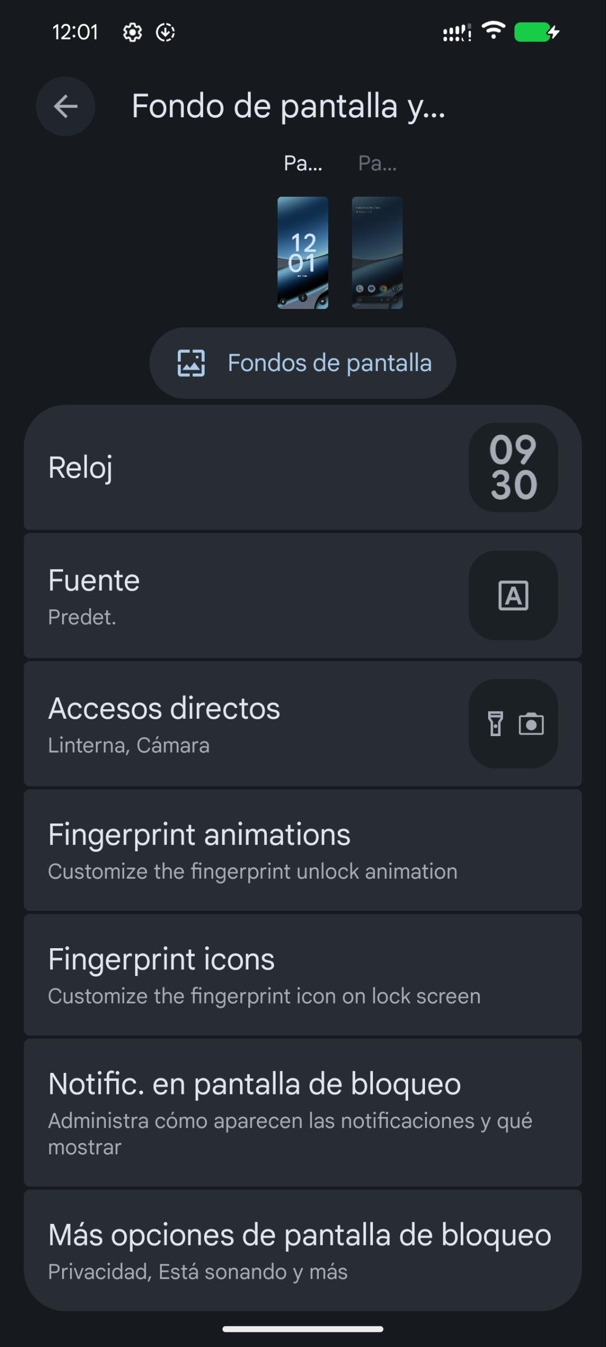The image size is (606, 1347).
Task: Select the home screen preview thumbnail
Action: 377,253
